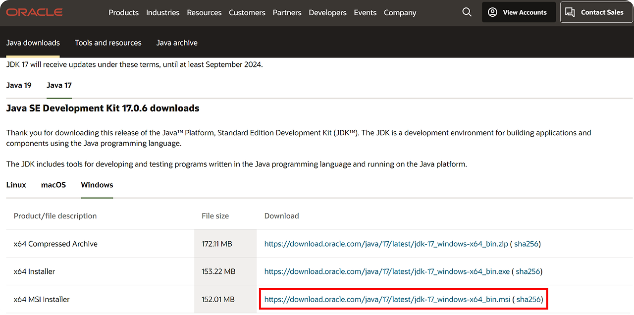Open the Developers menu
634x315 pixels.
[x=327, y=12]
